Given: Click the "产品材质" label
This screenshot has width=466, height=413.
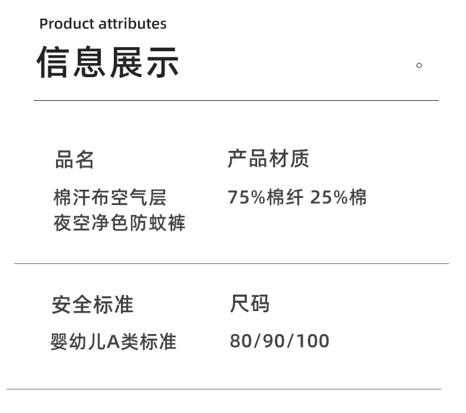Looking at the screenshot, I should [268, 159].
